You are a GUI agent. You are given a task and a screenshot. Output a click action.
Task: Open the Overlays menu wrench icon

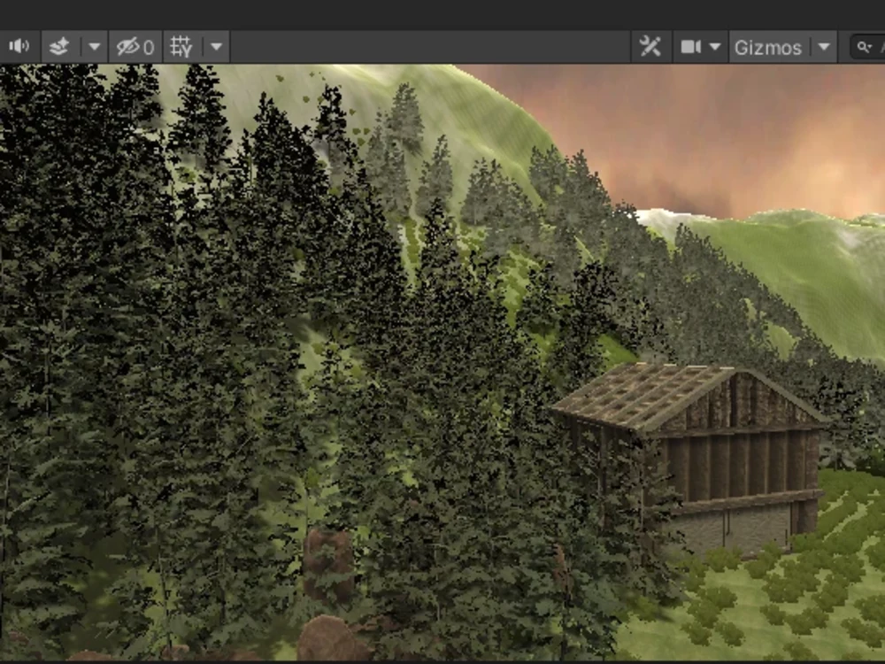click(x=650, y=46)
